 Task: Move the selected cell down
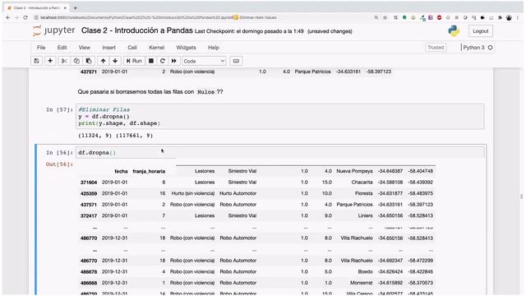[115, 61]
